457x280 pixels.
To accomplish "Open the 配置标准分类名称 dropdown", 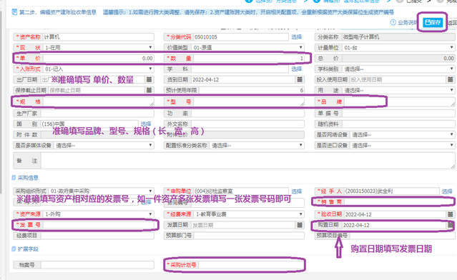I will click(257, 145).
